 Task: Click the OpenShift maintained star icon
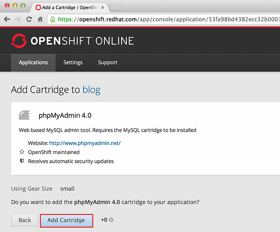[x=22, y=152]
